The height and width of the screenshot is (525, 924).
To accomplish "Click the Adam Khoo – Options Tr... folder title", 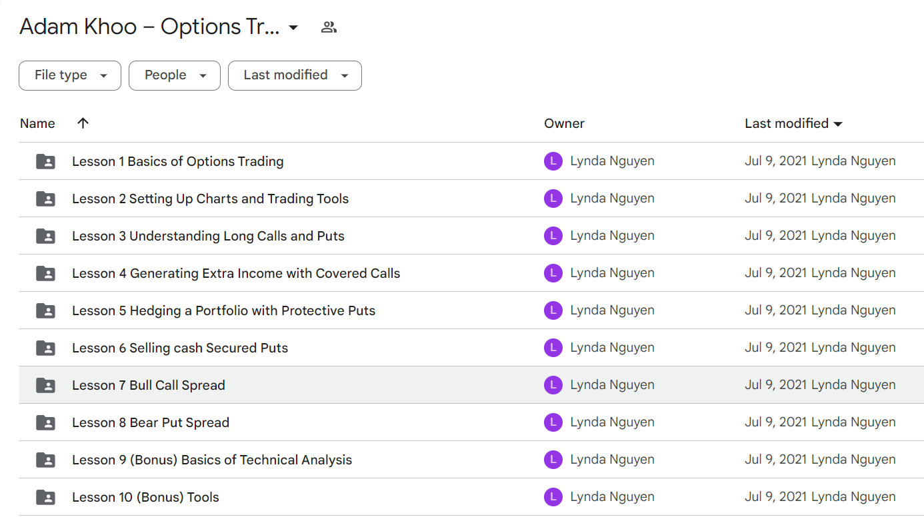I will point(149,27).
